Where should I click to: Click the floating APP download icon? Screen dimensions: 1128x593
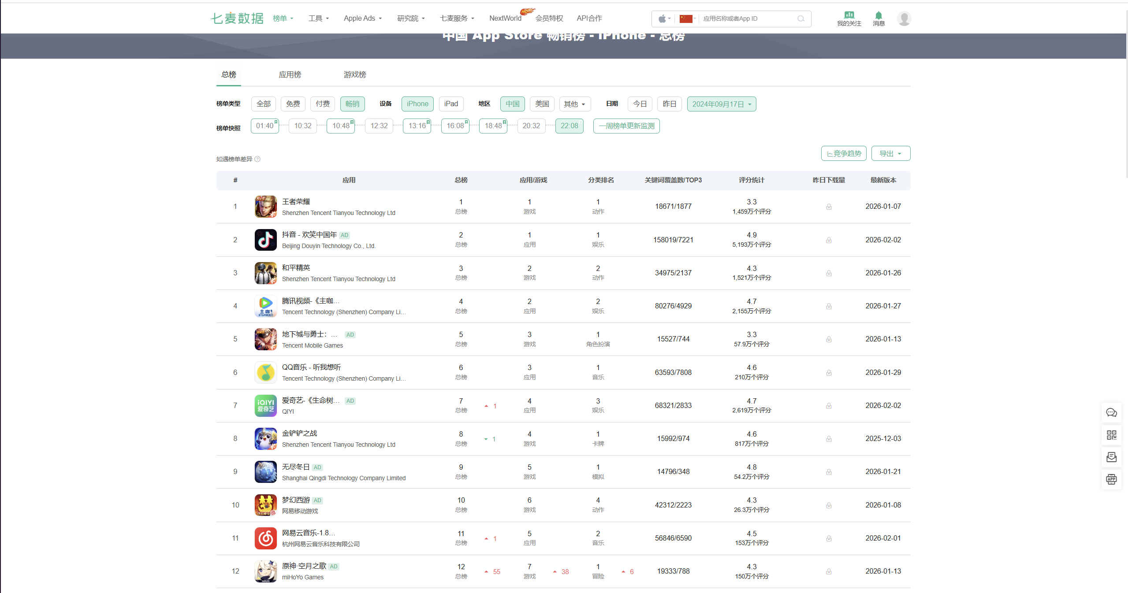1111,479
